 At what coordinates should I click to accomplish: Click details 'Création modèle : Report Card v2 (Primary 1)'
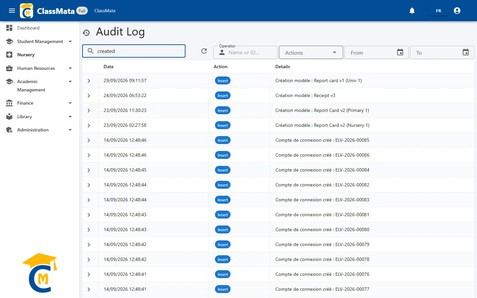click(322, 111)
